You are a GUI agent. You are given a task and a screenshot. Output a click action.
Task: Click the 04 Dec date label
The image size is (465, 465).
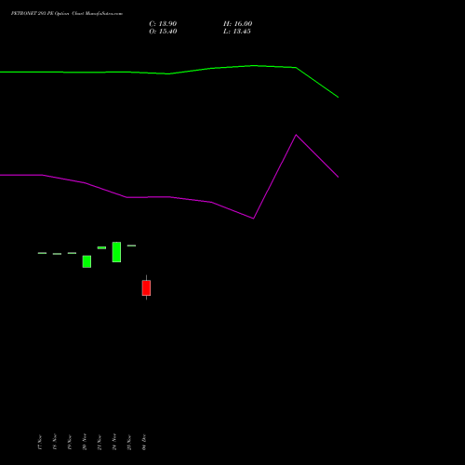(x=144, y=442)
